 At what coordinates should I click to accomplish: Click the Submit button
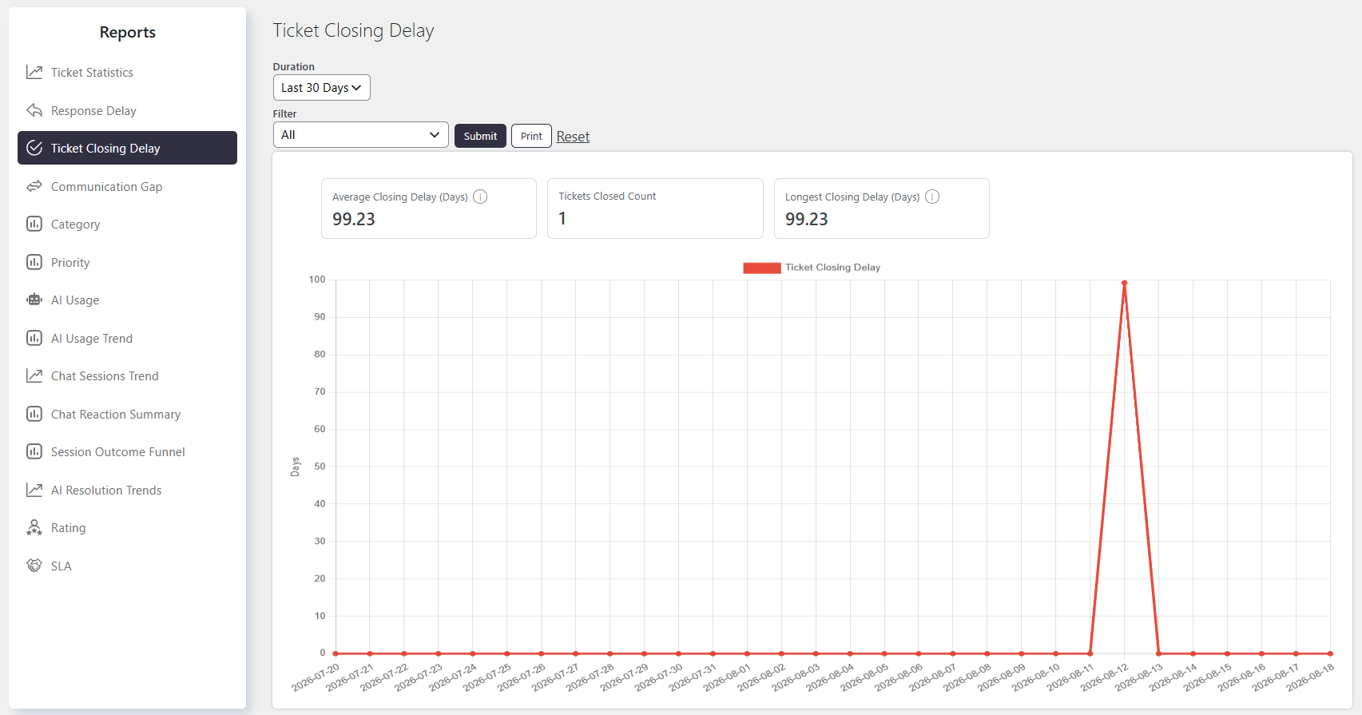[480, 136]
